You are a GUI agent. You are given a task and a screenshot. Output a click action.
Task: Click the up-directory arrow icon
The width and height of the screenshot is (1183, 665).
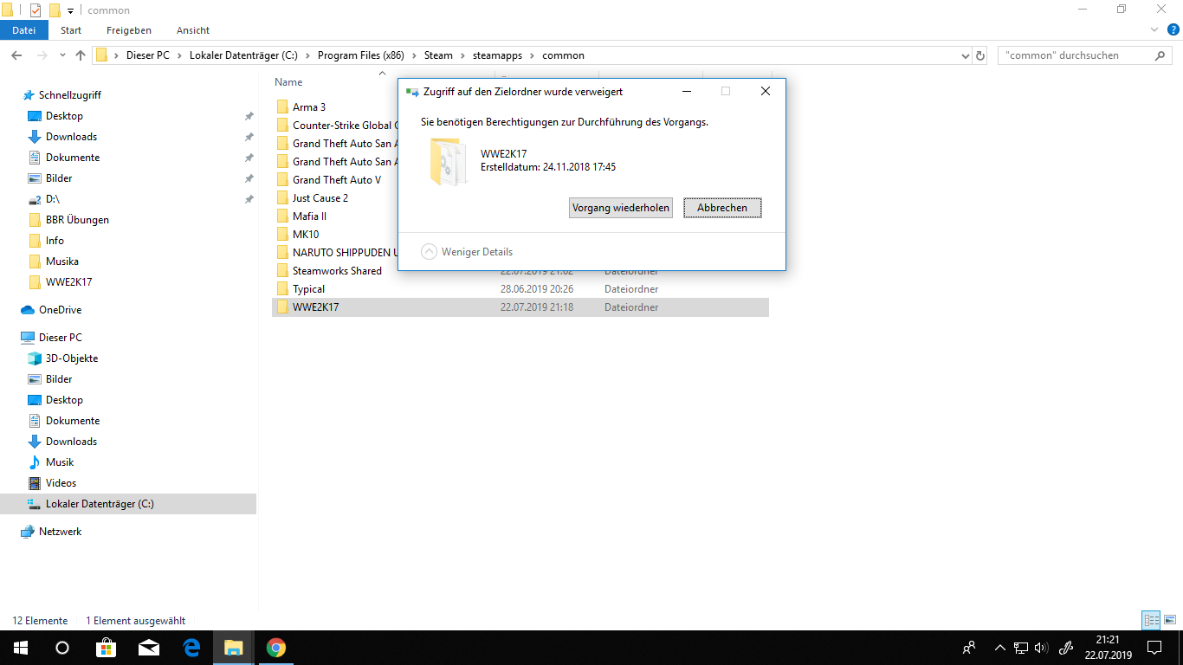pos(81,55)
